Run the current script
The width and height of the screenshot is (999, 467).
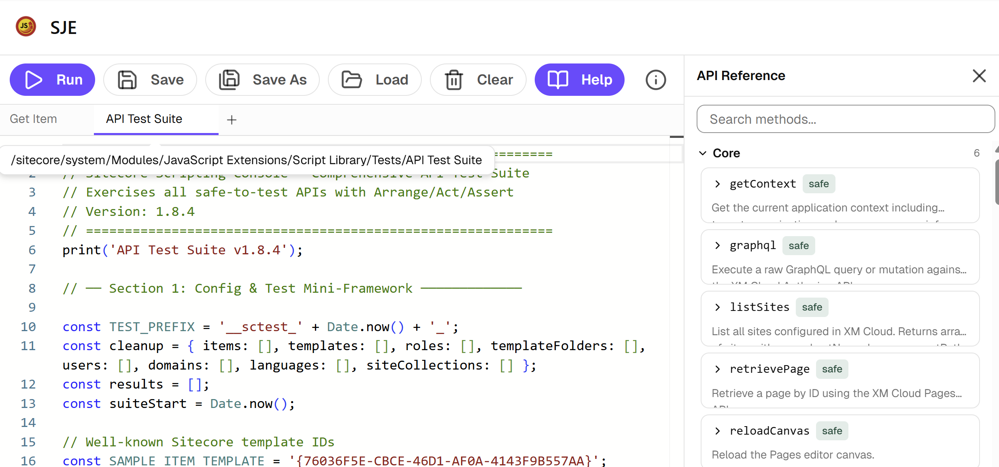pos(52,80)
